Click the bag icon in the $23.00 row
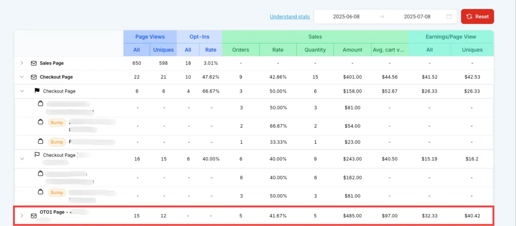This screenshot has height=226, width=516. [x=40, y=142]
